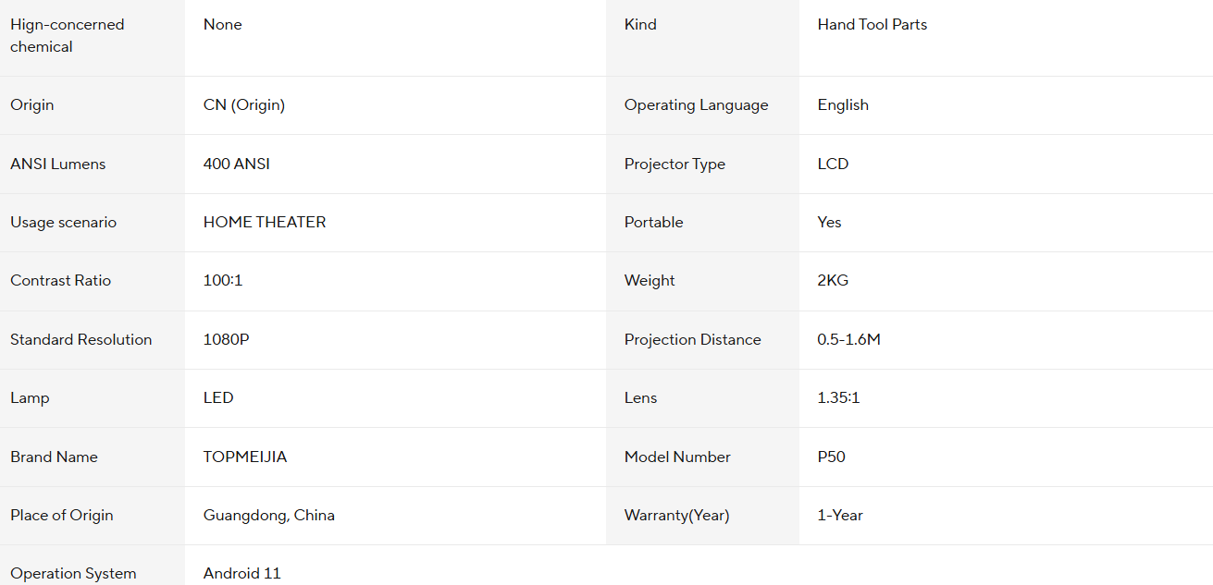
Task: Click the 'Operating Language' label
Action: point(696,104)
